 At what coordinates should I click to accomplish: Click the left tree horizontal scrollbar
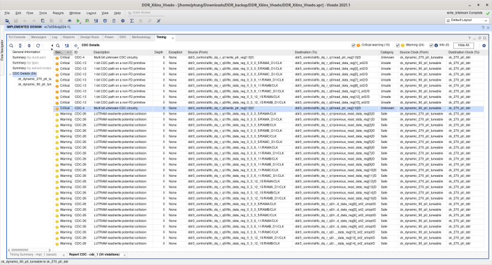point(20,250)
